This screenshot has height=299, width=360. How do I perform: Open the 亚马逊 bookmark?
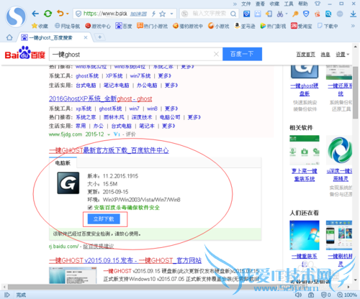tap(245, 26)
